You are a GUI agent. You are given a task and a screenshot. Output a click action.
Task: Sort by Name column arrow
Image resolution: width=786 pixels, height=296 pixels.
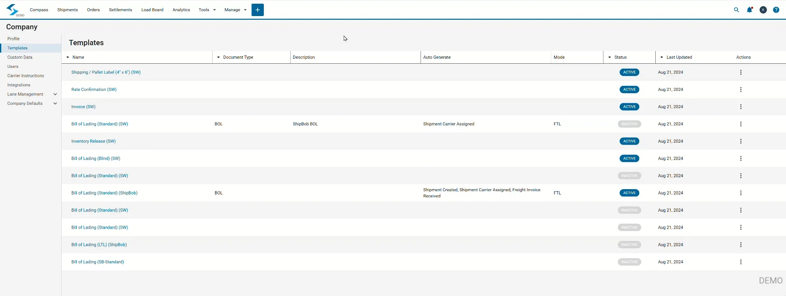pos(68,58)
